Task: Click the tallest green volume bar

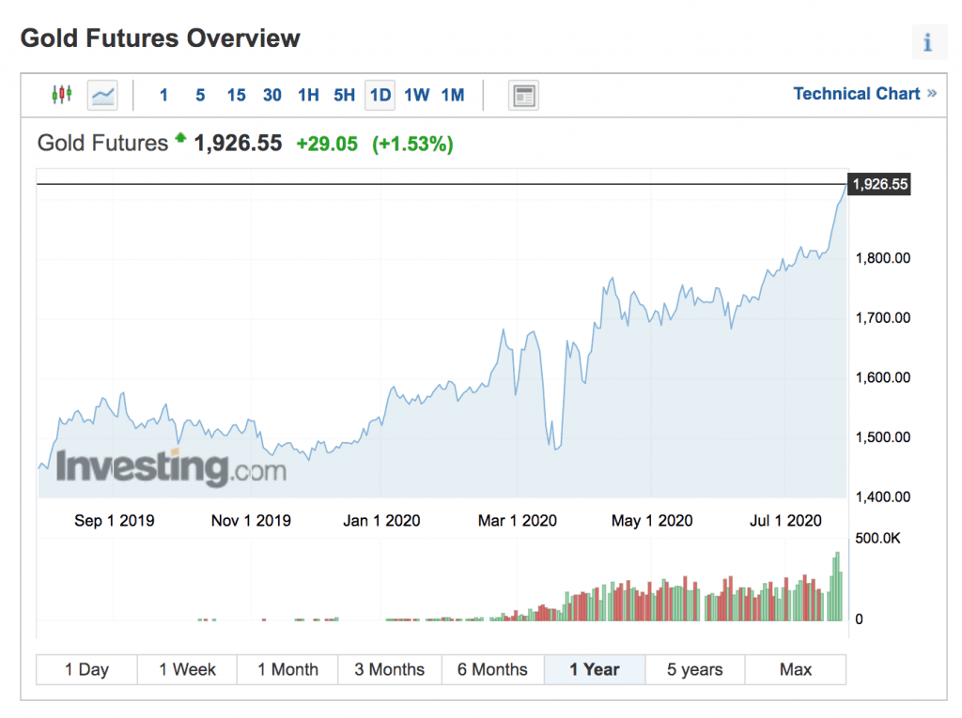Action: pyautogui.click(x=837, y=587)
